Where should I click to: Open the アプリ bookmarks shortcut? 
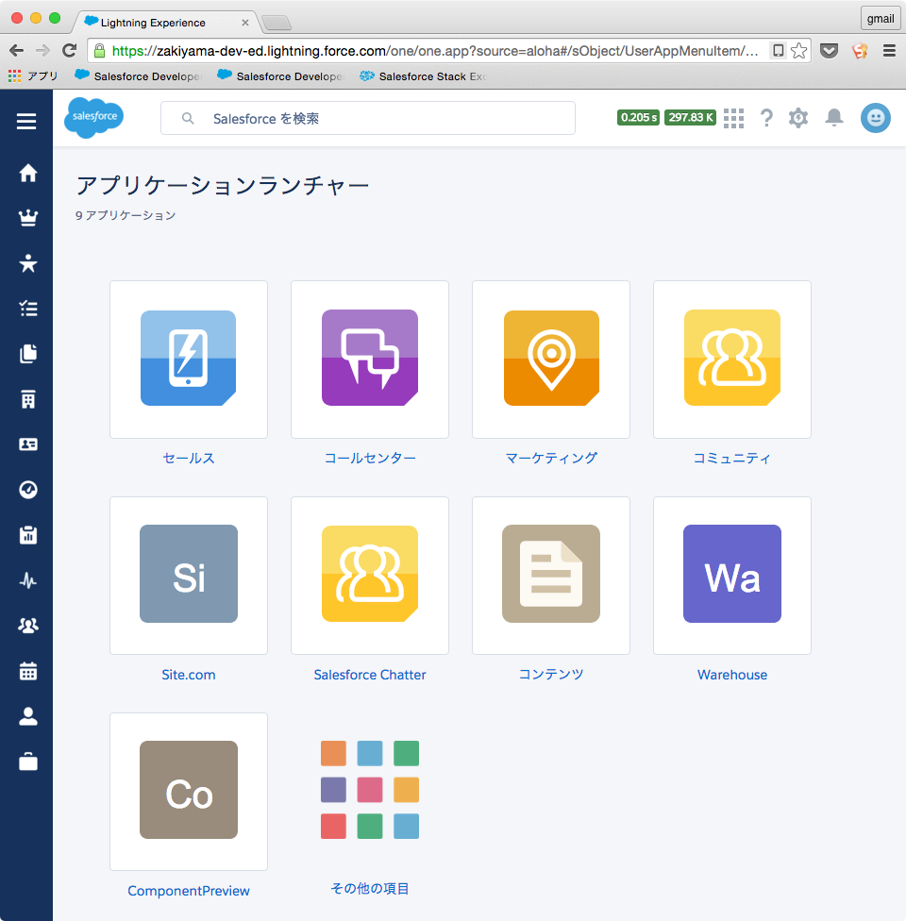33,75
